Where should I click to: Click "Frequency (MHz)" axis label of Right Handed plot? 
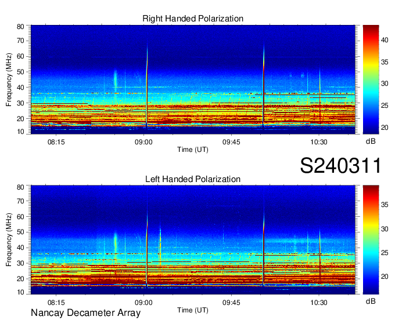pos(9,79)
